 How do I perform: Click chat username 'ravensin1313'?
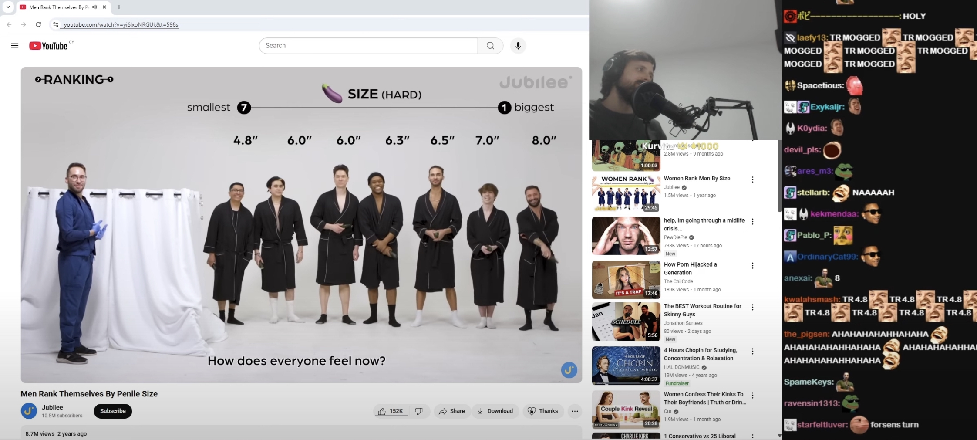[x=811, y=403]
